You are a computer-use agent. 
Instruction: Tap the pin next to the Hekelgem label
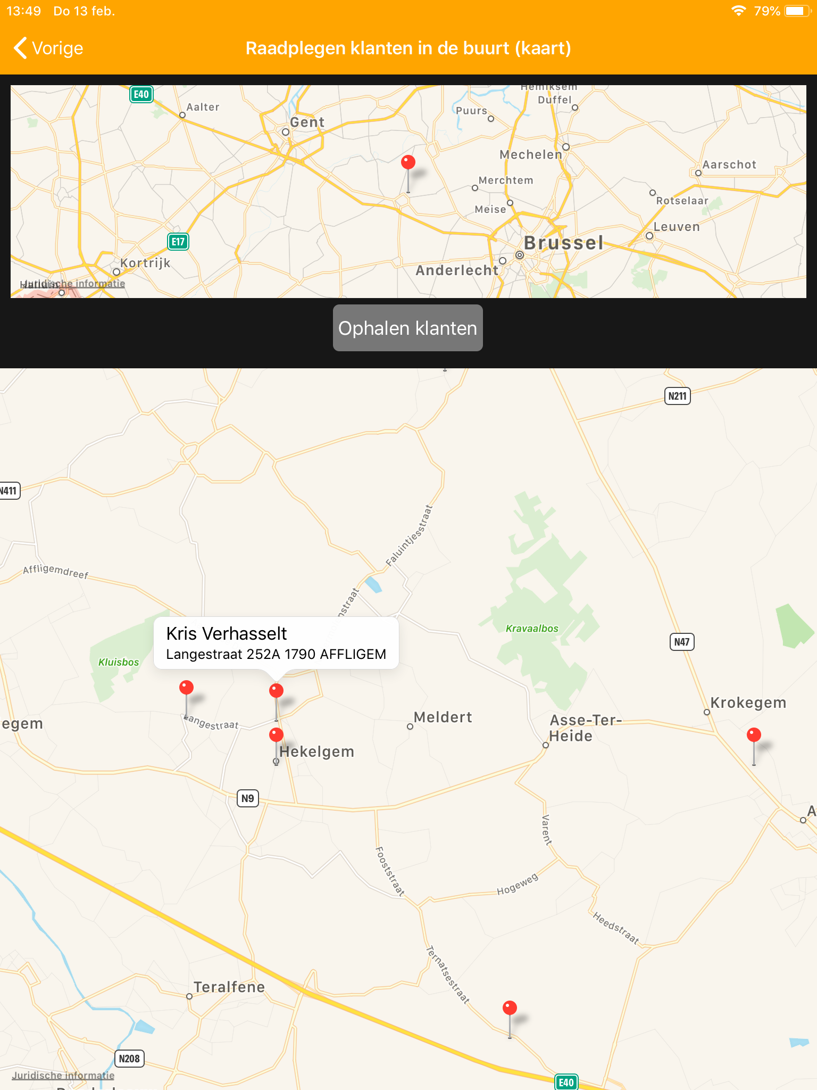[x=276, y=736]
